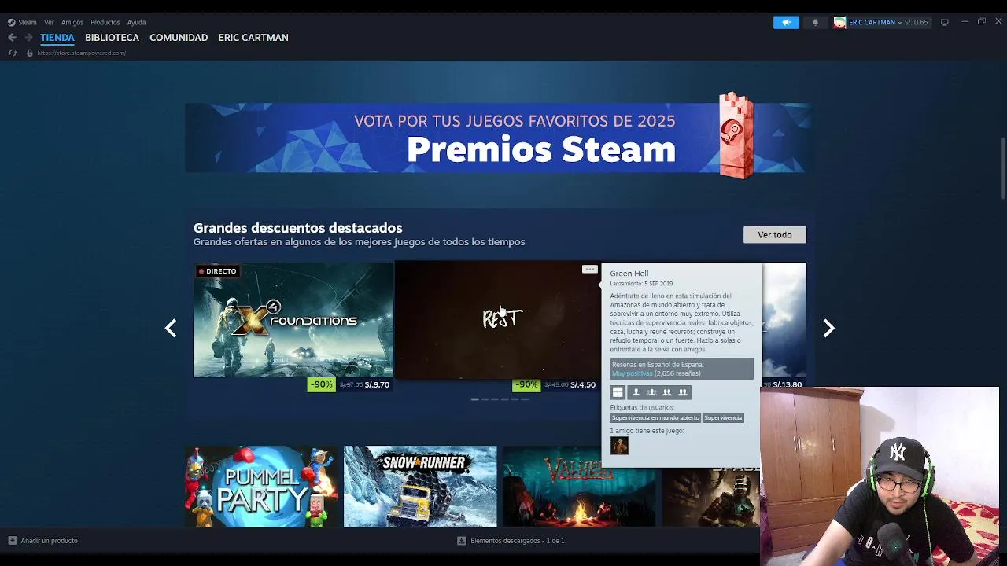This screenshot has width=1007, height=566.
Task: Click the Green Hell title in the tooltip
Action: pos(629,274)
